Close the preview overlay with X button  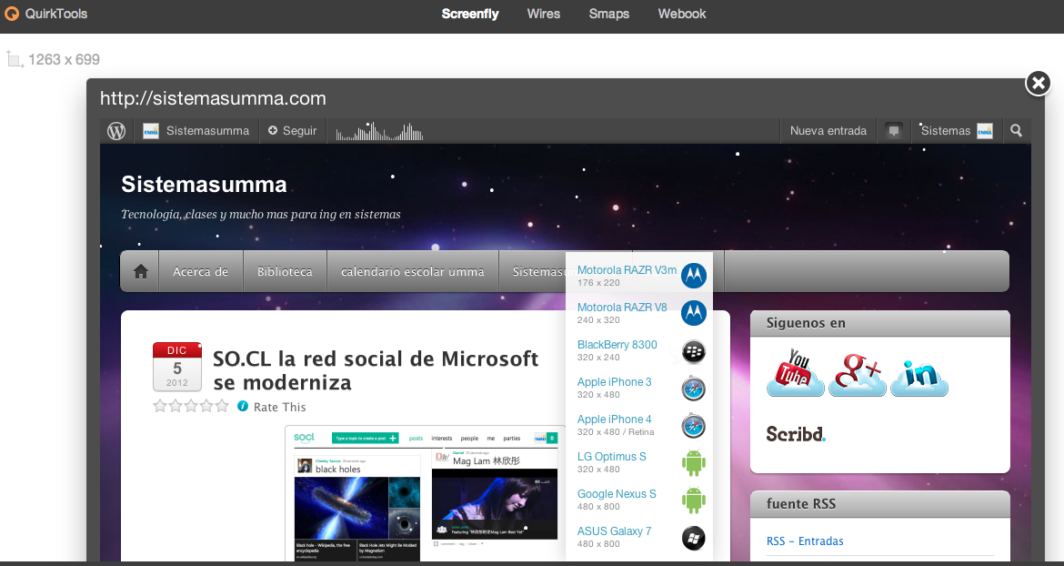pos(1038,83)
